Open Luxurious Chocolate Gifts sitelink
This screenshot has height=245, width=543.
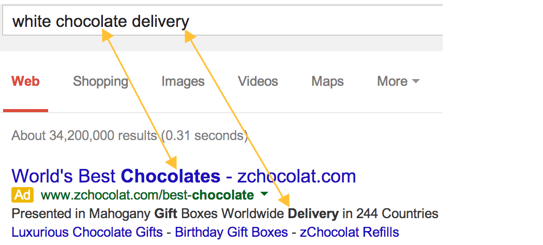(87, 232)
